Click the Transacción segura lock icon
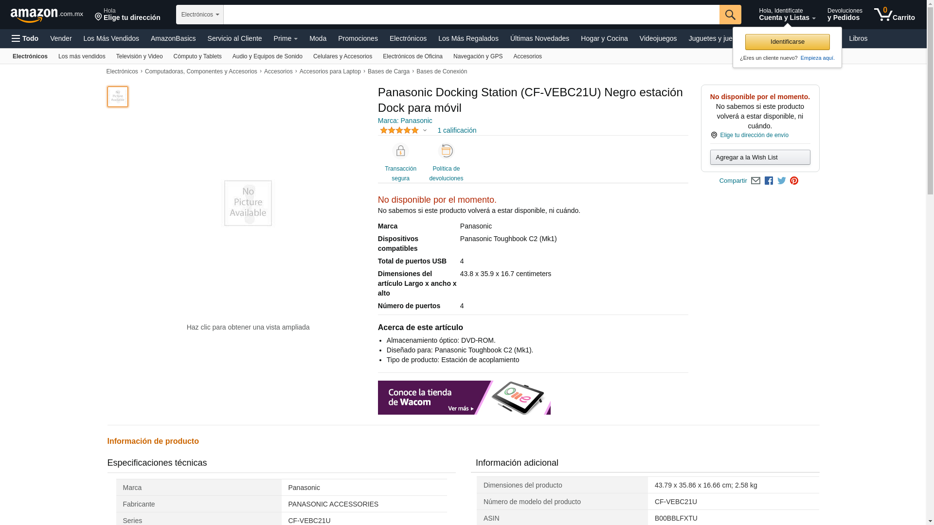This screenshot has height=525, width=934. 400,151
